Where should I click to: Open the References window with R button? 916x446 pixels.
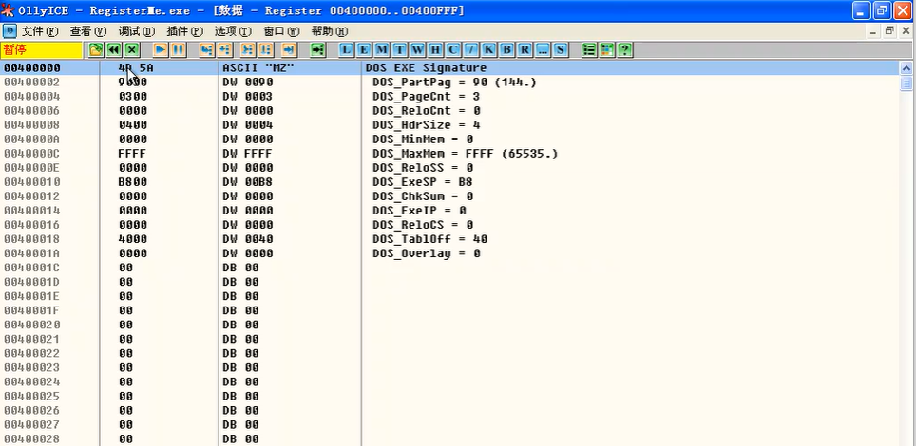pyautogui.click(x=525, y=50)
